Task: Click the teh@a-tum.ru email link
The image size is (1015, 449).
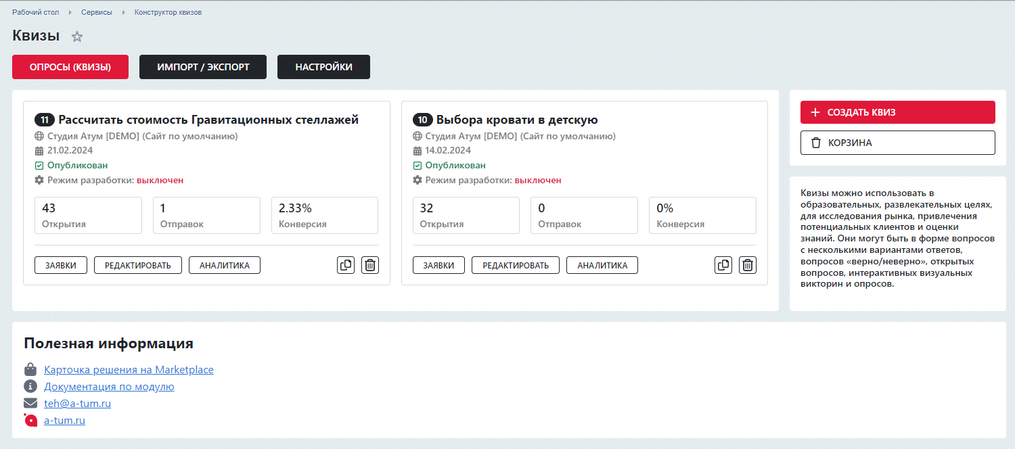Action: [77, 404]
